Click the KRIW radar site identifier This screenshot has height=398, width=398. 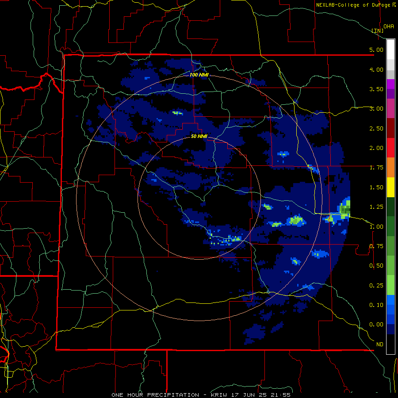pos(219,395)
